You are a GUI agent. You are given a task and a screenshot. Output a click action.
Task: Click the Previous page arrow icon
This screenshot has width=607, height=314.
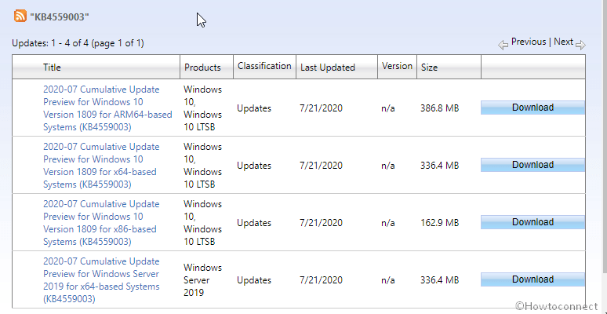(503, 46)
